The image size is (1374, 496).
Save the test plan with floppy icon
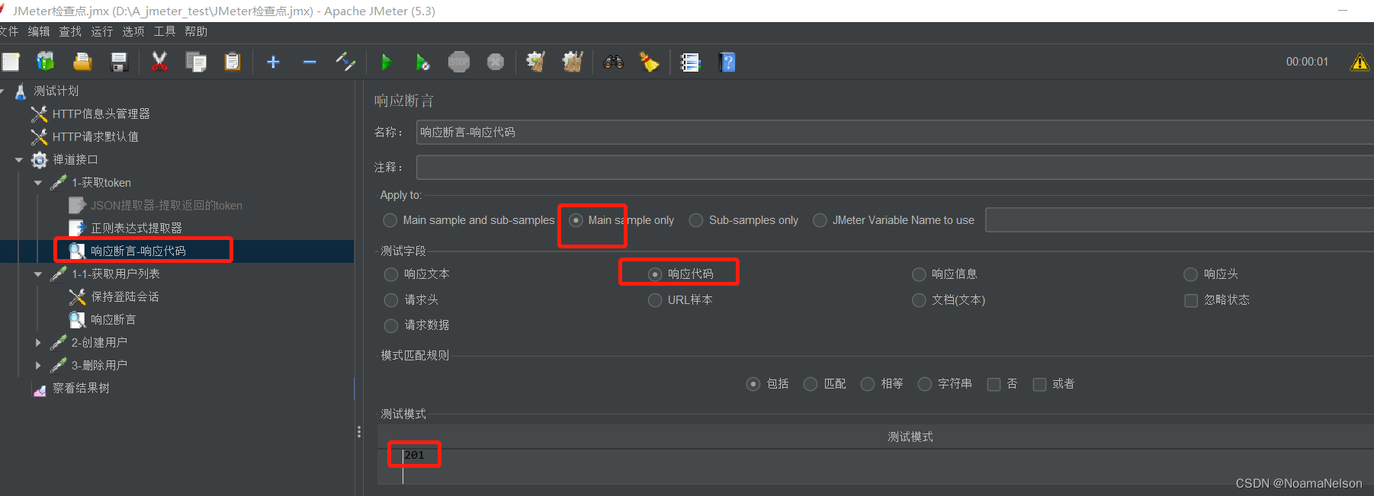[119, 62]
